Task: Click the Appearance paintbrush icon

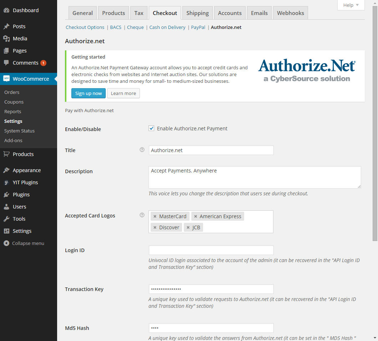Action: click(6, 170)
